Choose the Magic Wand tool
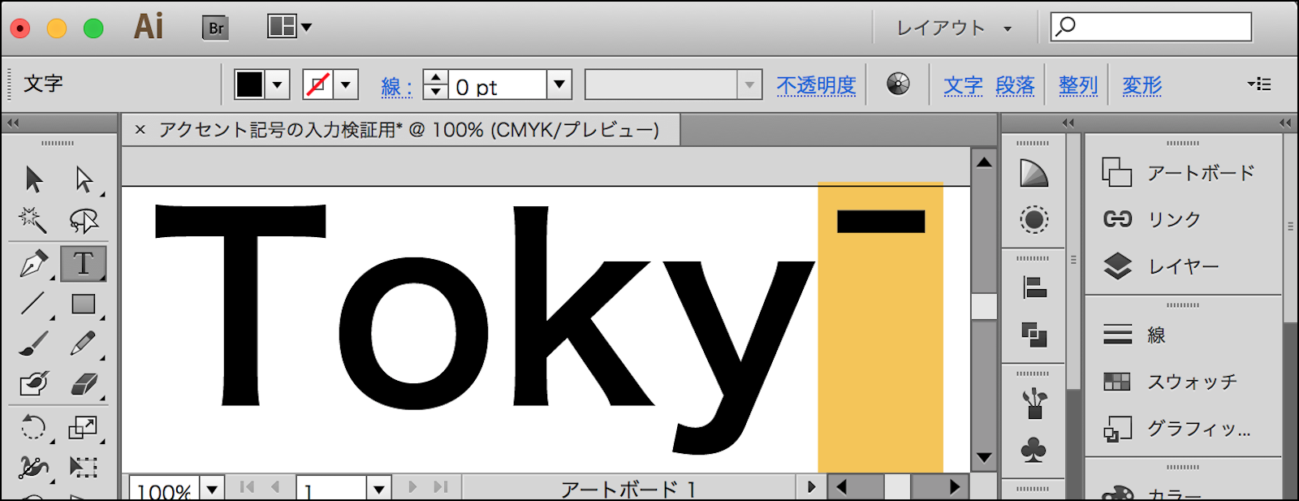The width and height of the screenshot is (1299, 501). 32,219
